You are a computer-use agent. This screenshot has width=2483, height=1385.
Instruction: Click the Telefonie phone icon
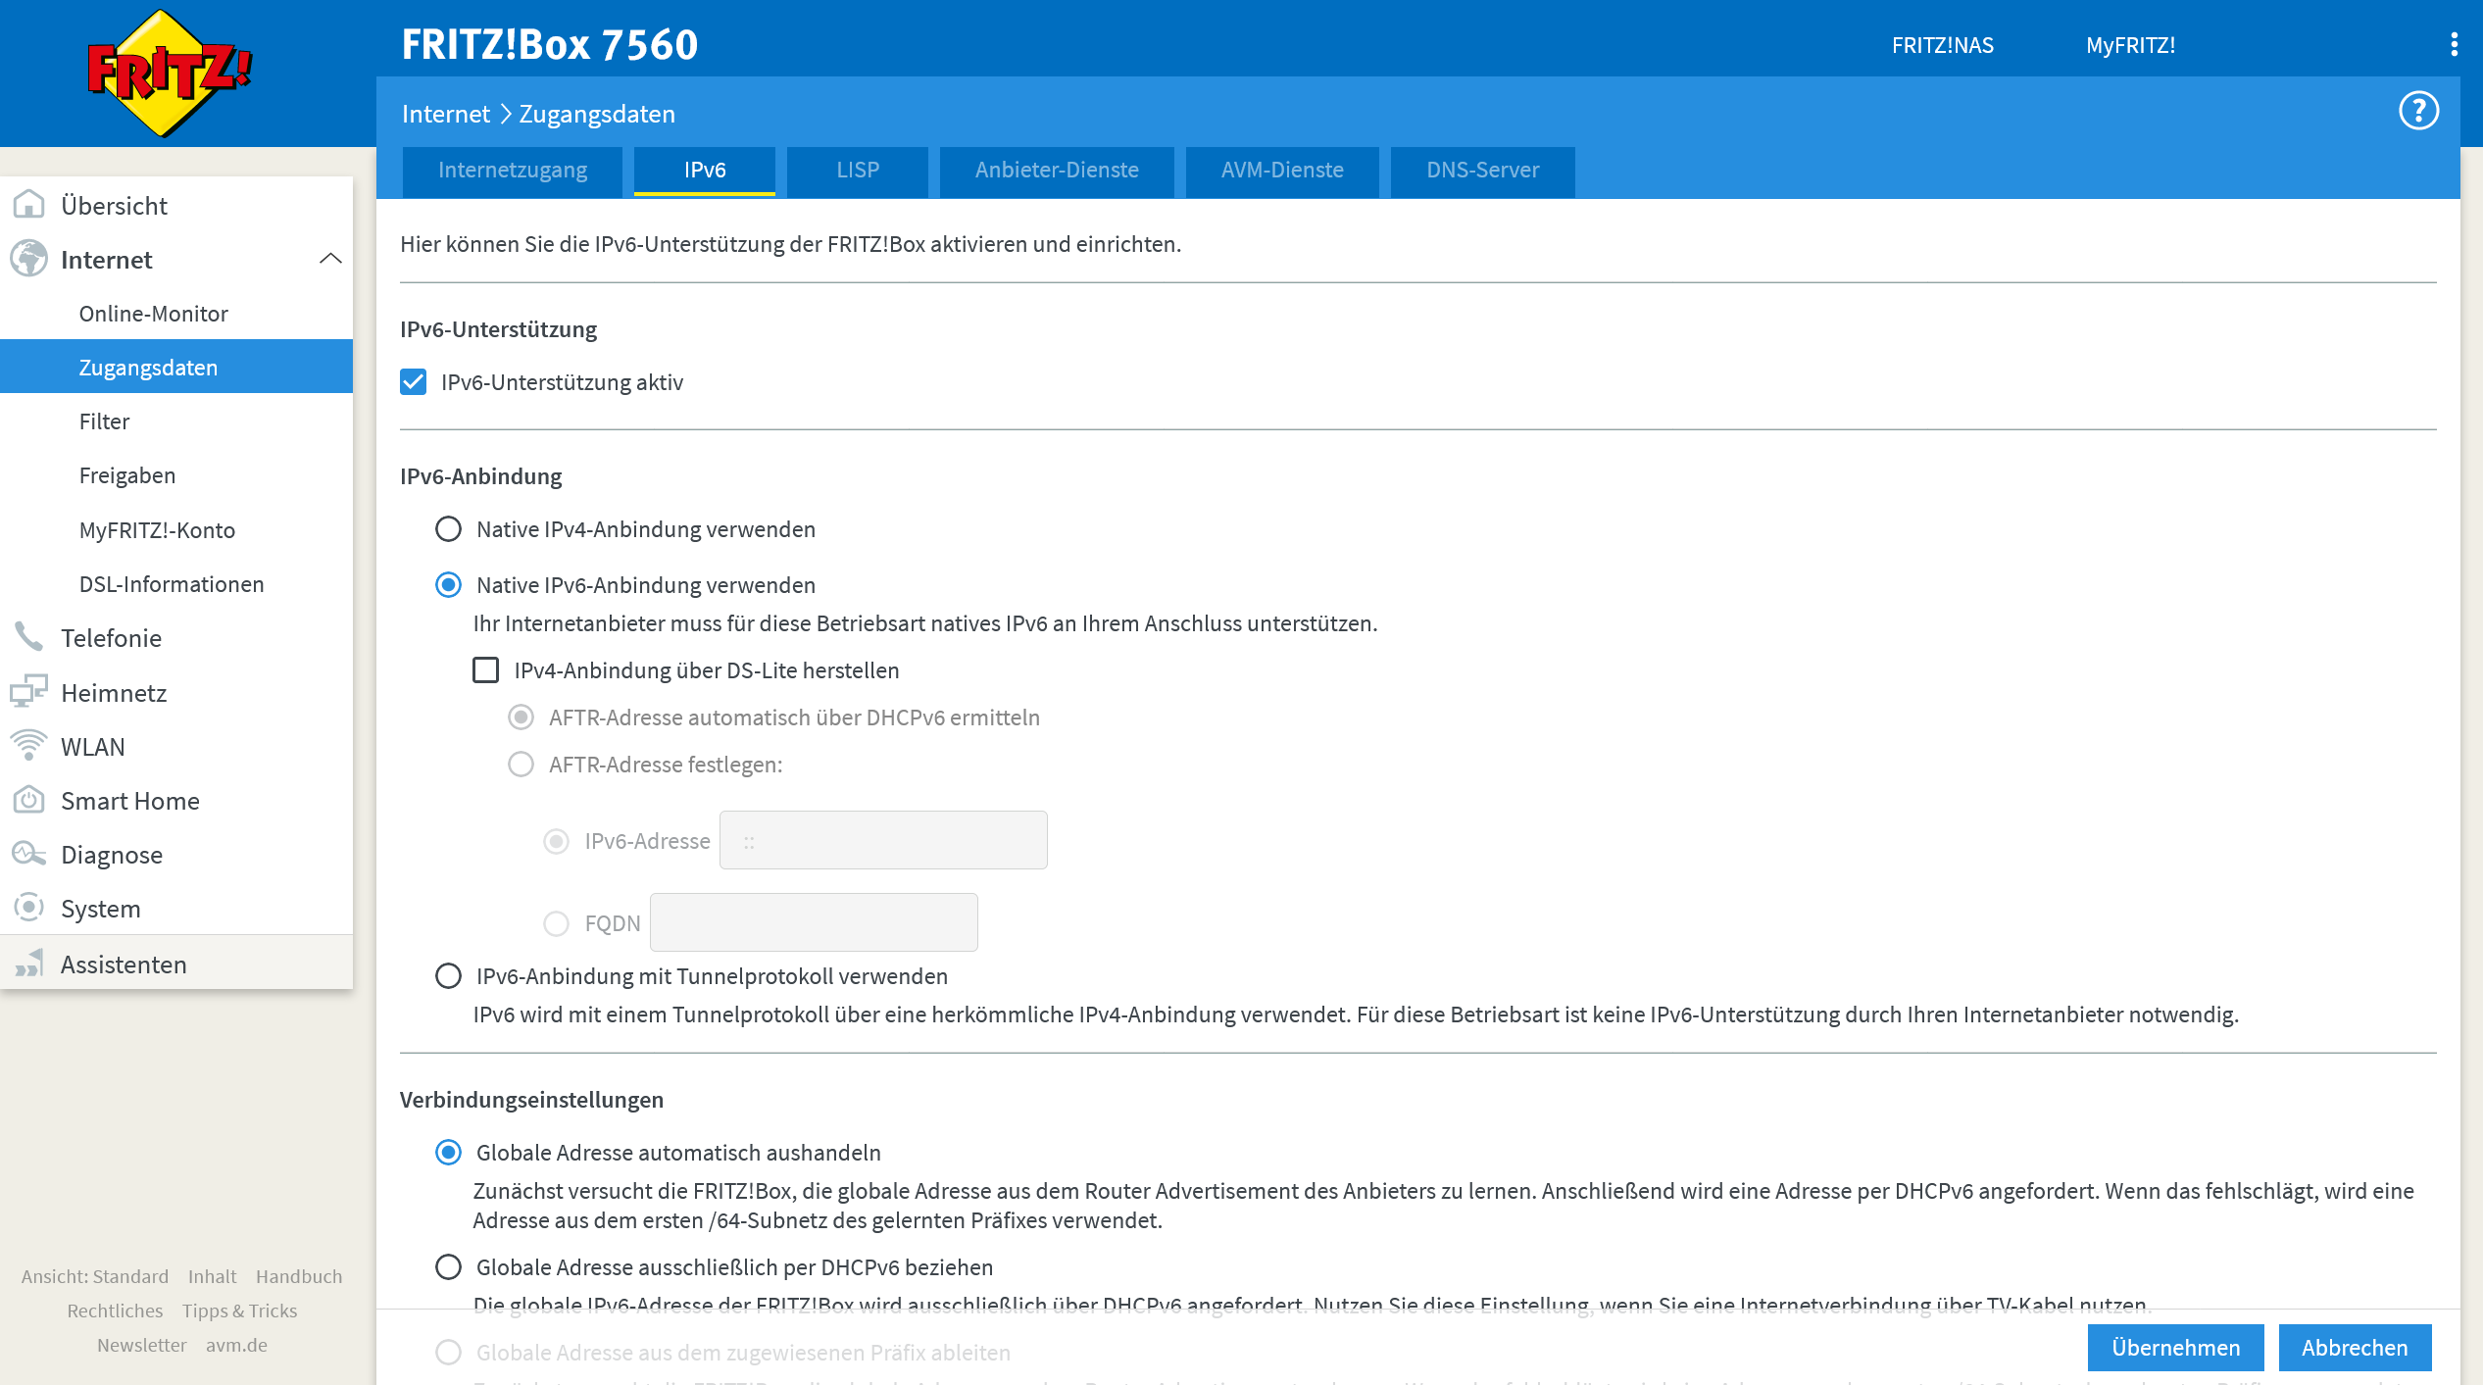click(x=28, y=637)
